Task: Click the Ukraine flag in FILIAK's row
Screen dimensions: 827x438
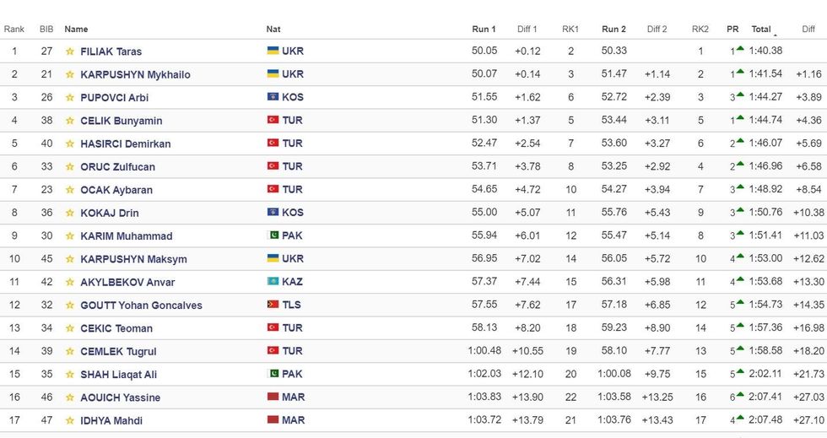Action: 273,51
